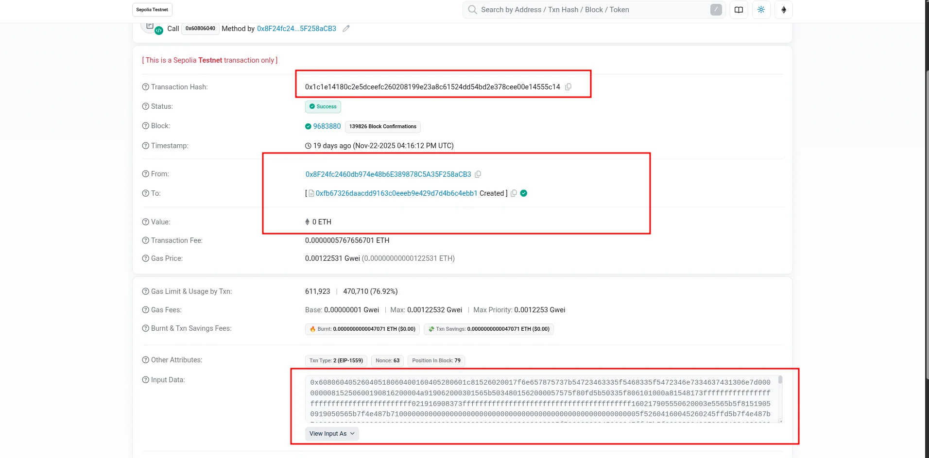Expand the Sepolia Testnet network selector
This screenshot has width=929, height=458.
click(152, 9)
